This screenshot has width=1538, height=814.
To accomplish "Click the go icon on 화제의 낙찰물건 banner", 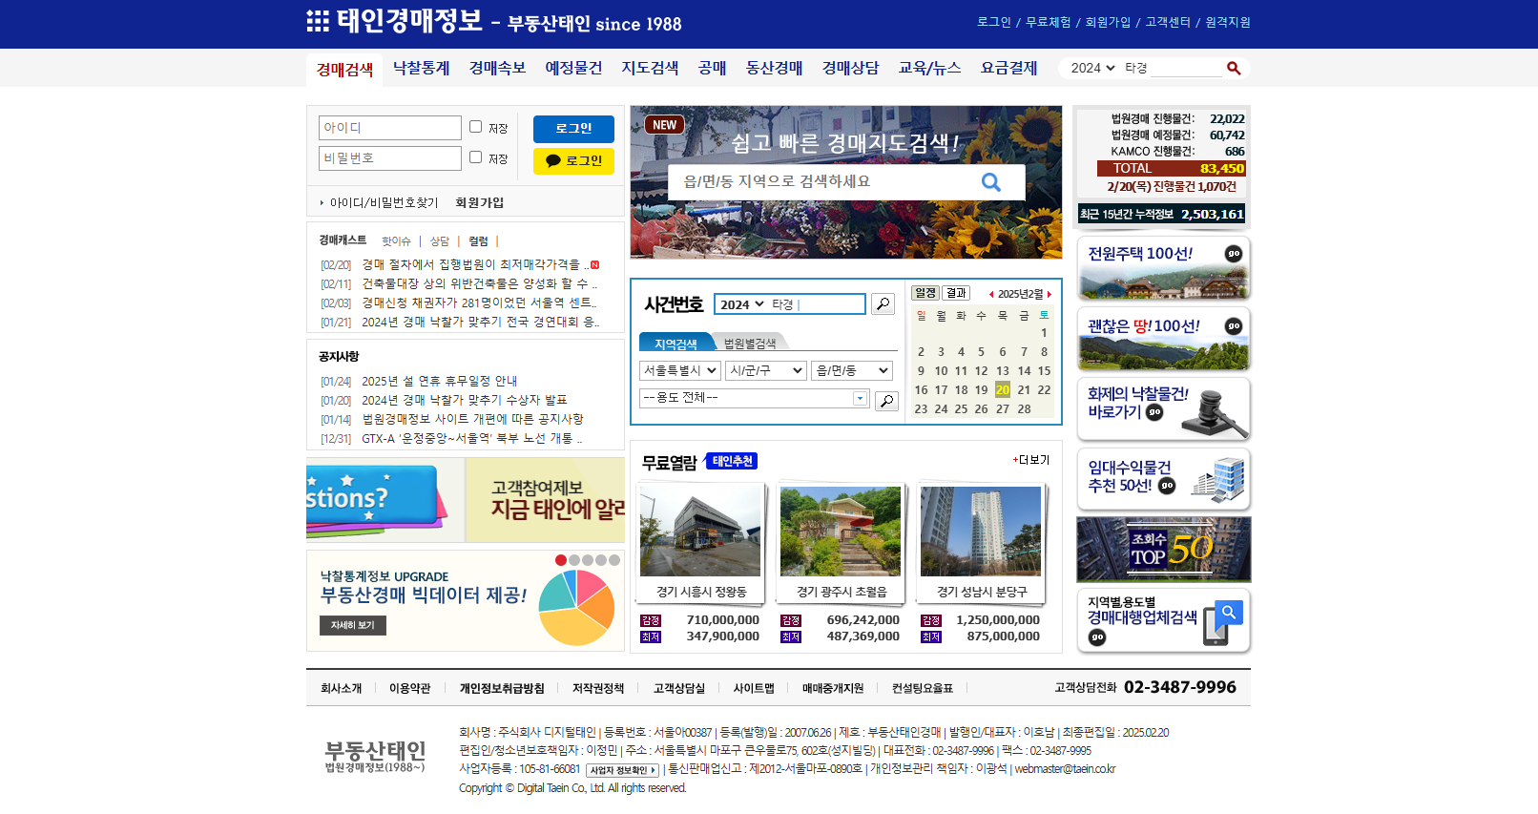I will click(1154, 412).
